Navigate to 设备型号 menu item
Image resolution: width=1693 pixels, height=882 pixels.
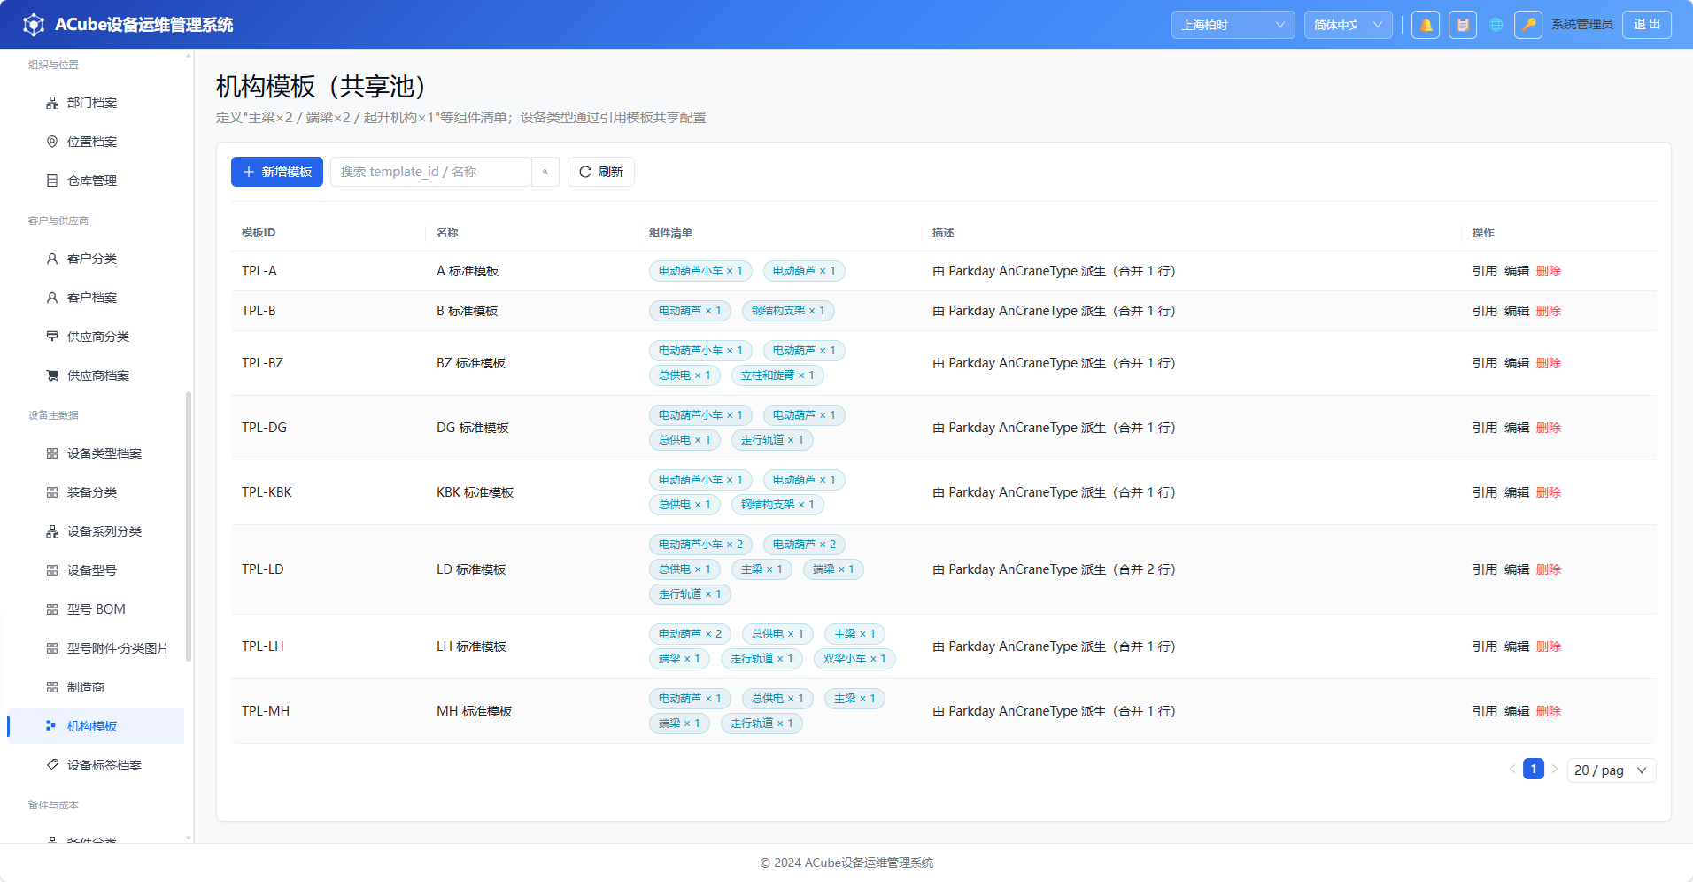coord(96,570)
